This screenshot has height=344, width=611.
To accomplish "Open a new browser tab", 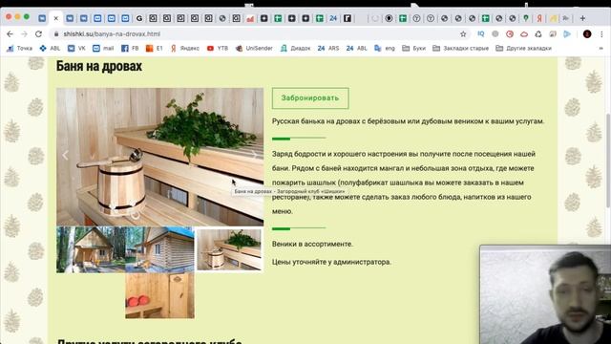I will pos(582,18).
